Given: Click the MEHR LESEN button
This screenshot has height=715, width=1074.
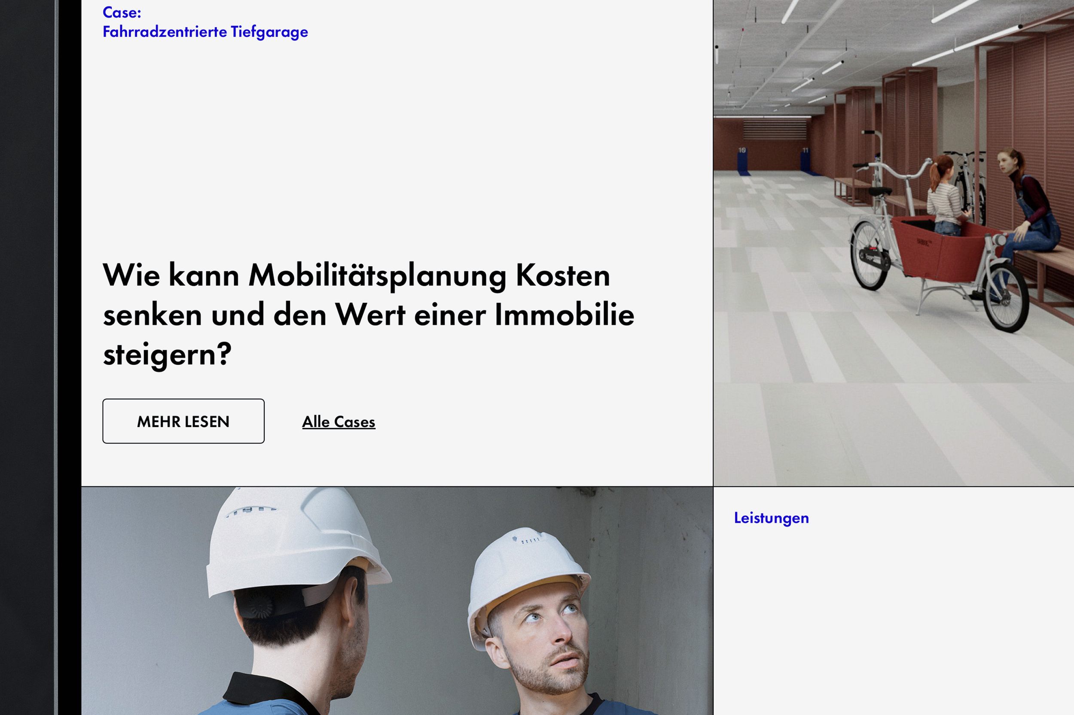Looking at the screenshot, I should (183, 421).
